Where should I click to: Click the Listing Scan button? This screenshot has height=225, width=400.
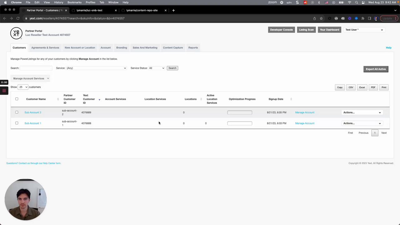pos(306,30)
